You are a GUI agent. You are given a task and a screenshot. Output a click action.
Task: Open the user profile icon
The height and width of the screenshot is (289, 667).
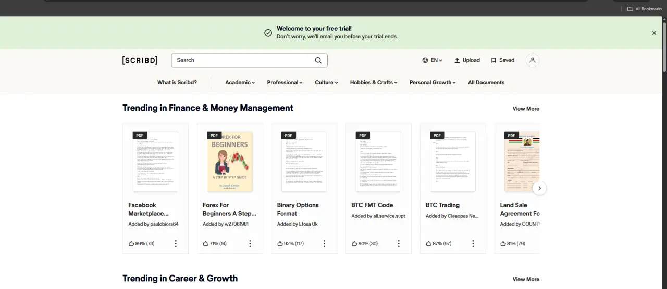(532, 60)
